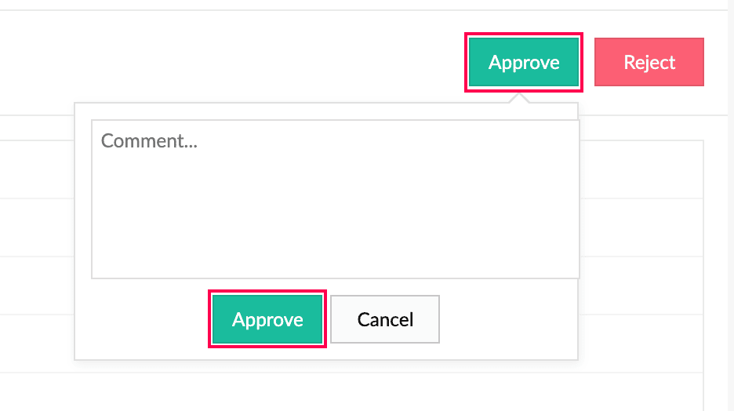The width and height of the screenshot is (734, 411).
Task: Activate the large comment textarea
Action: coord(335,199)
